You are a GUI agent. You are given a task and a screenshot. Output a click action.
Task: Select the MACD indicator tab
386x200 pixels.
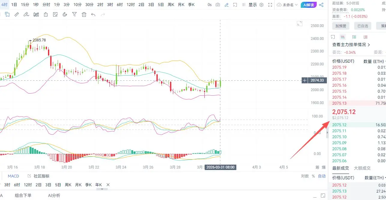[x=14, y=176]
